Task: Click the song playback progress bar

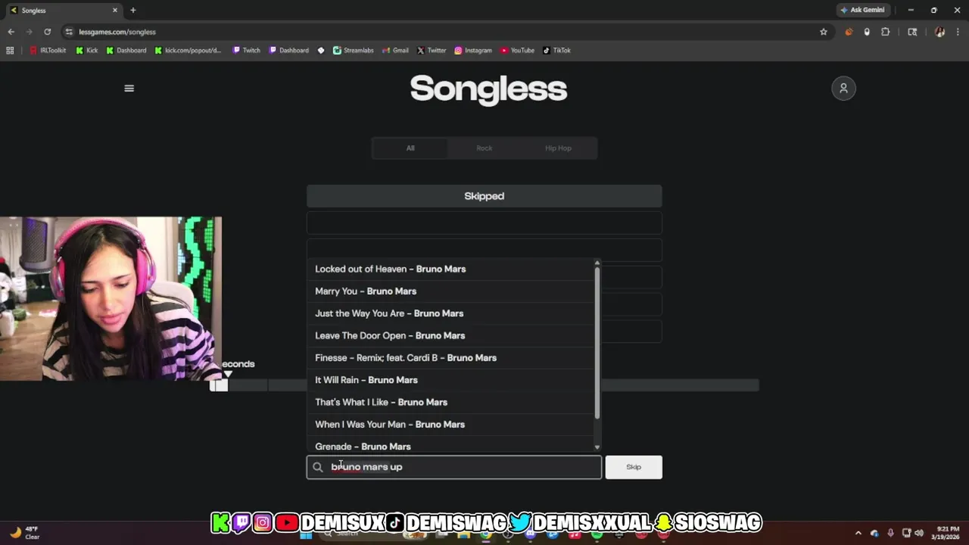Action: (x=484, y=385)
